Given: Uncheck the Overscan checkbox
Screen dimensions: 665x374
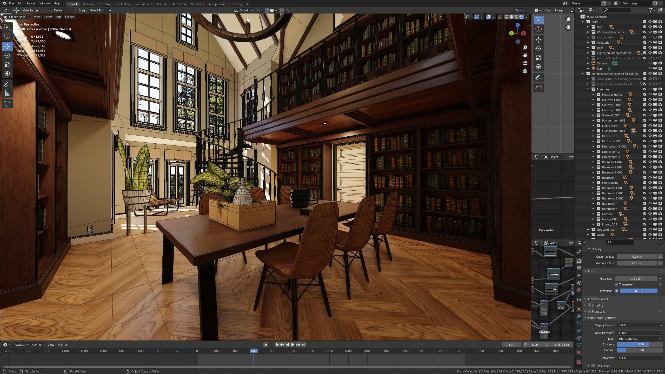Looking at the screenshot, I should [617, 291].
